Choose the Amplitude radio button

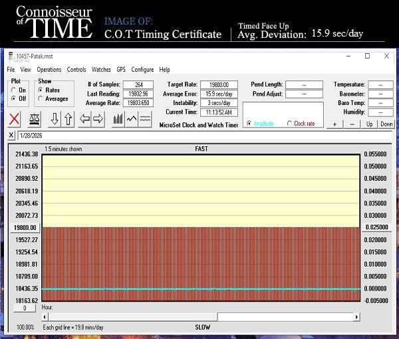point(249,124)
